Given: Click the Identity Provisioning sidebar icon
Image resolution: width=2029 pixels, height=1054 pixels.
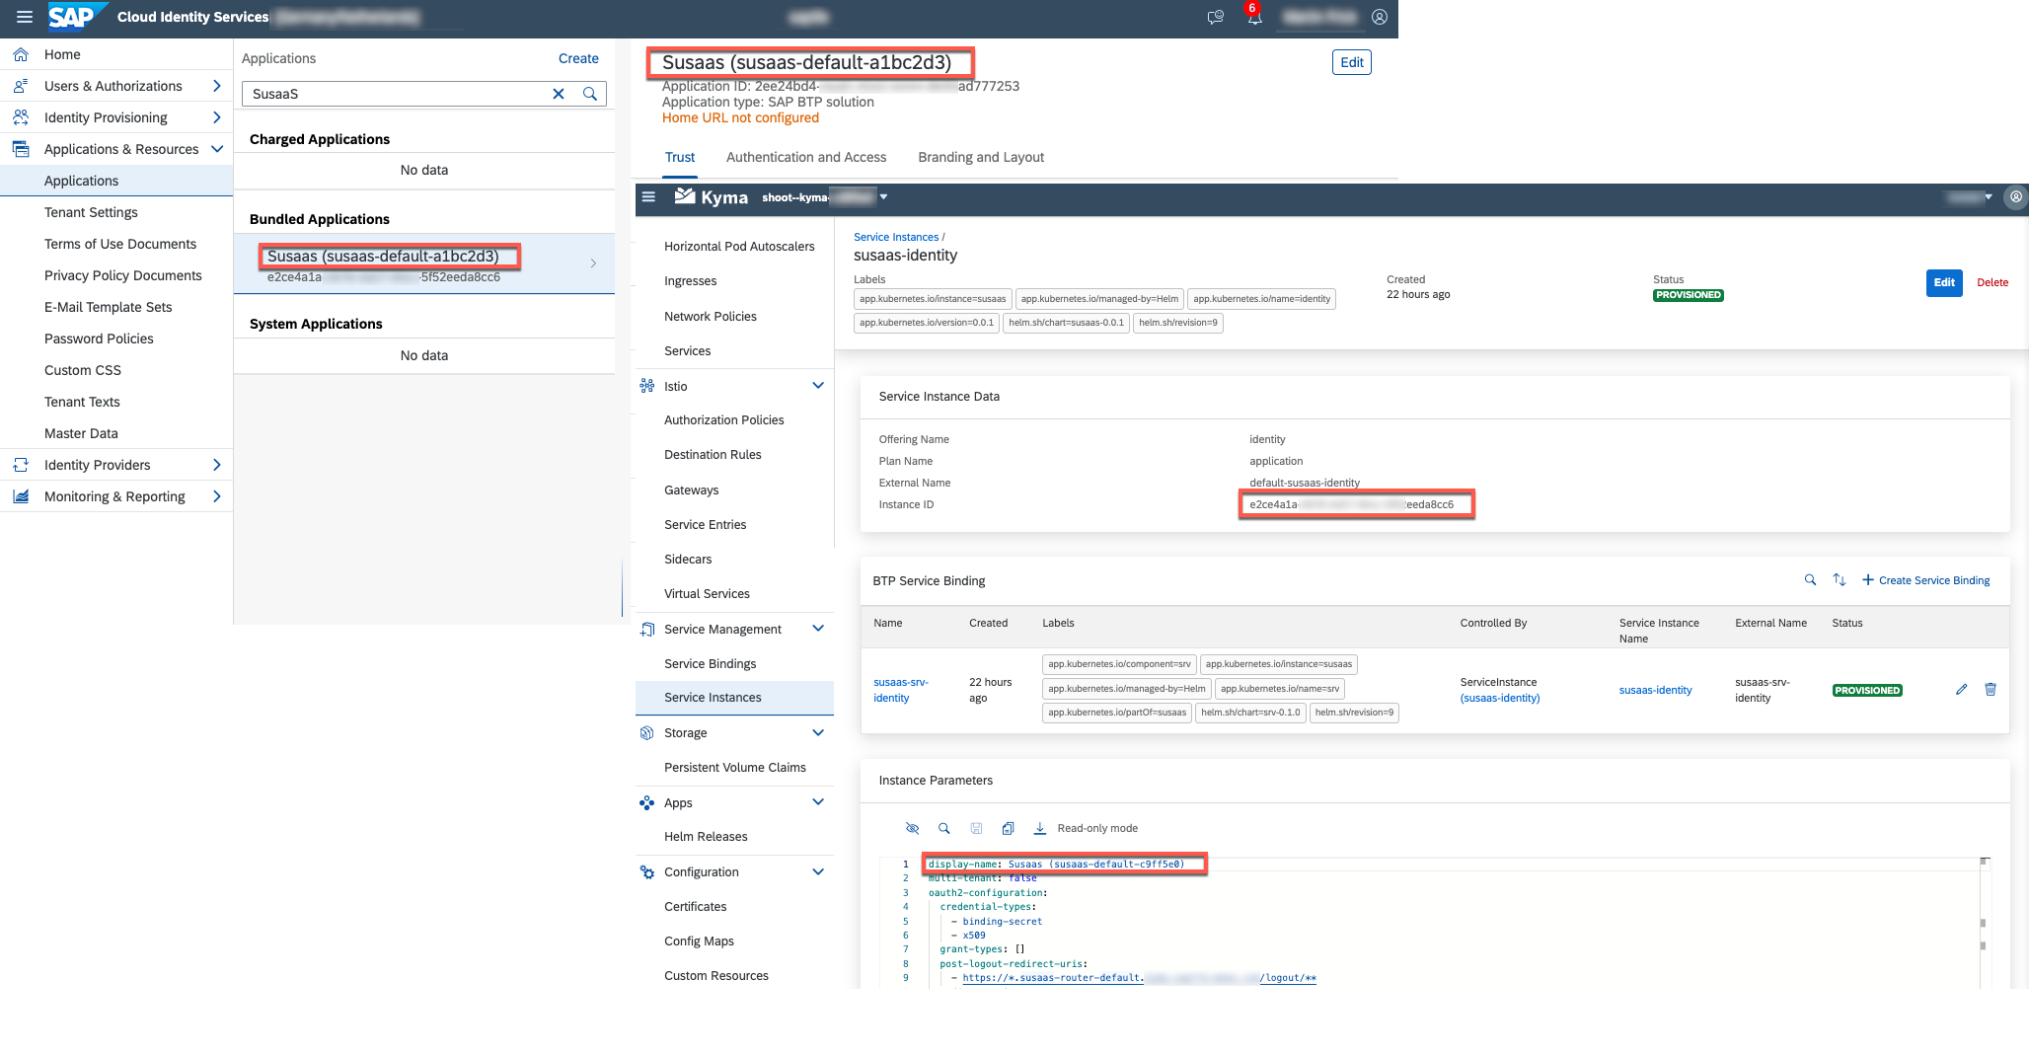Looking at the screenshot, I should 21,117.
